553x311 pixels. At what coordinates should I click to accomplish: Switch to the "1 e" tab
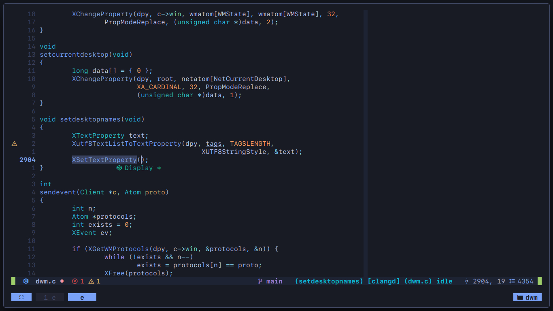click(49, 297)
